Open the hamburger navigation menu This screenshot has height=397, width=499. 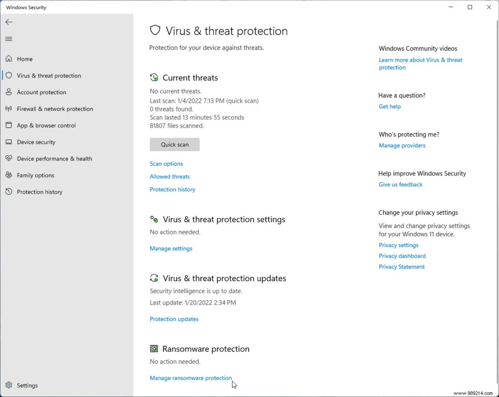pos(9,38)
